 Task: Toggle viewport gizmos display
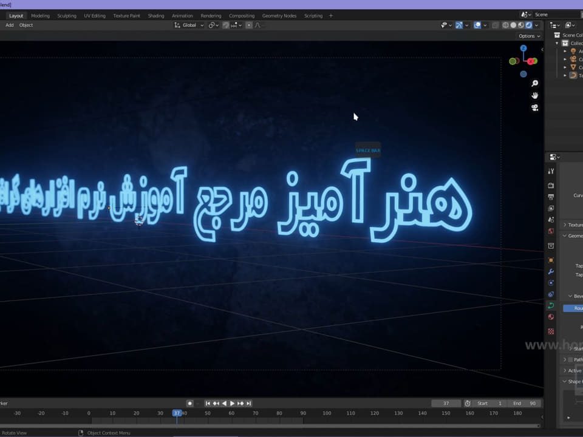coord(459,25)
